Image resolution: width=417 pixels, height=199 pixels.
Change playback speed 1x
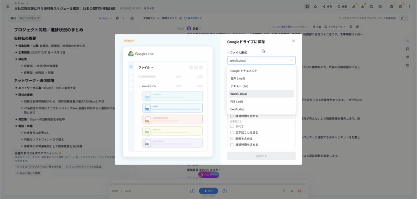pos(292,191)
